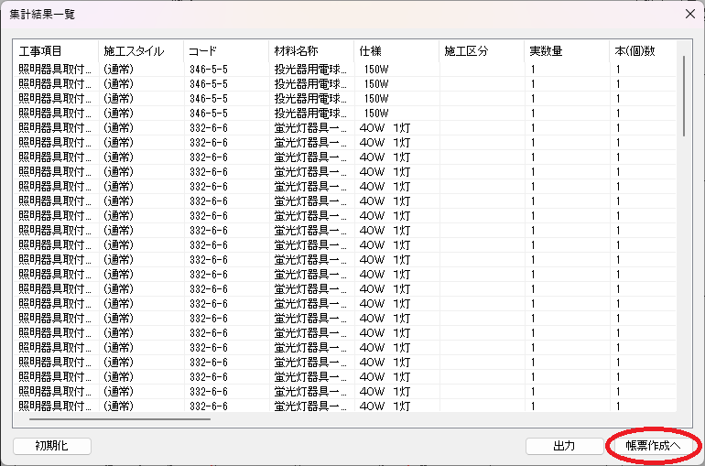Click the コード column header
The width and height of the screenshot is (705, 466).
pyautogui.click(x=226, y=50)
